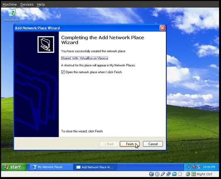Click the Cancel button in wizard
The width and height of the screenshot is (221, 179).
[153, 144]
